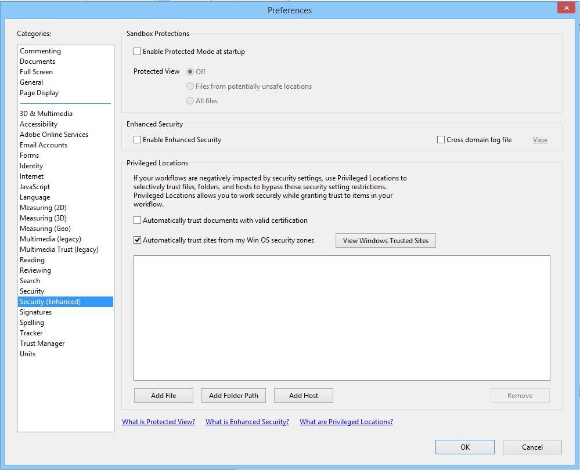
Task: Select Forms category
Action: [66, 156]
